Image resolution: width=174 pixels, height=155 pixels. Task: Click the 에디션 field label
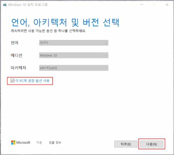click(x=17, y=55)
